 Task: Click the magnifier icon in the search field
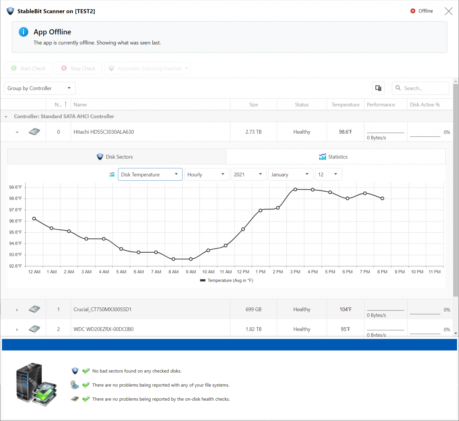click(x=398, y=88)
